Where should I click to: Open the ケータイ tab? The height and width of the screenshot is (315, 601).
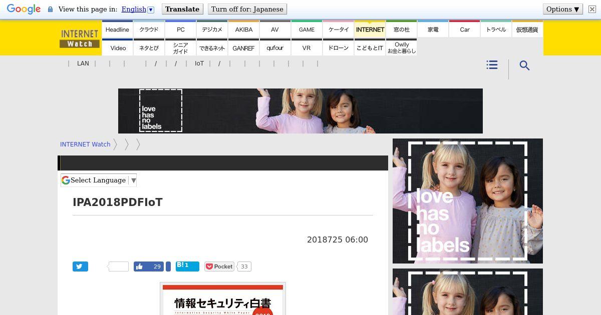tap(338, 29)
